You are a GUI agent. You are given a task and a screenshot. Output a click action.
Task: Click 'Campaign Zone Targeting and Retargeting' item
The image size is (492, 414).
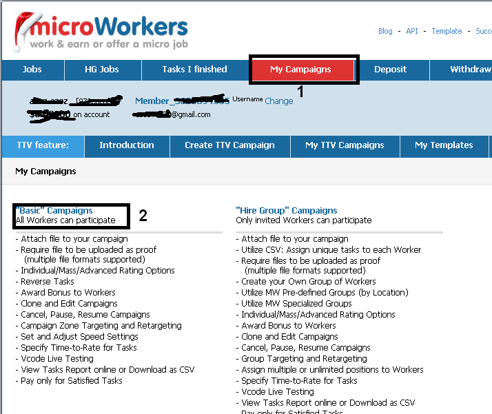(x=101, y=326)
